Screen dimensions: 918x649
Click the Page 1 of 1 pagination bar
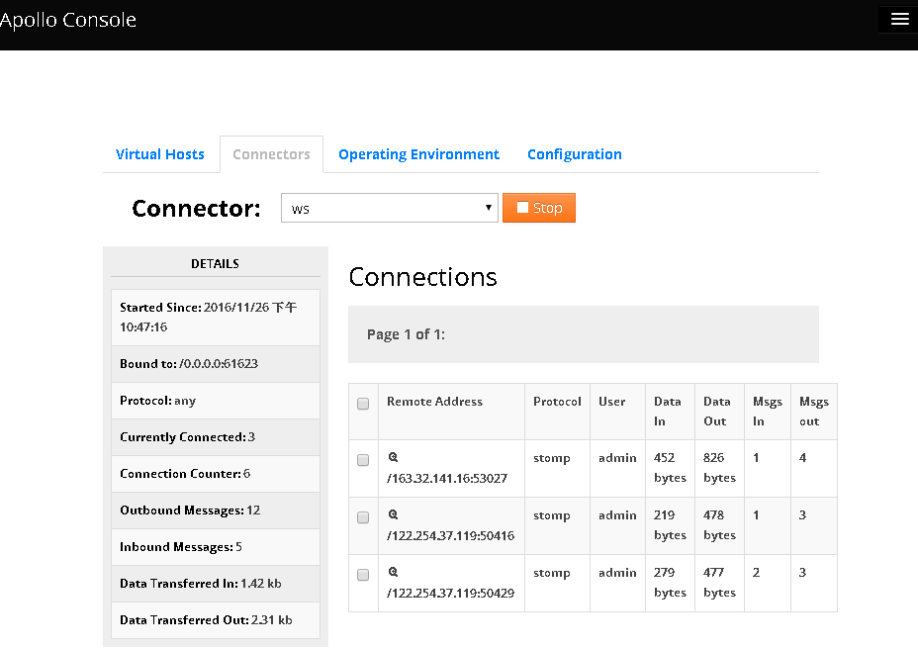point(583,334)
